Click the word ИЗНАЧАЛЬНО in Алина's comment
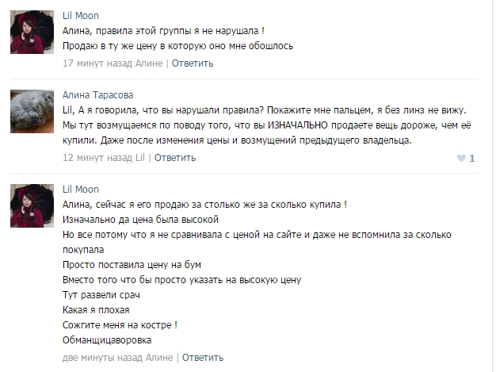500x372 pixels. pyautogui.click(x=297, y=125)
